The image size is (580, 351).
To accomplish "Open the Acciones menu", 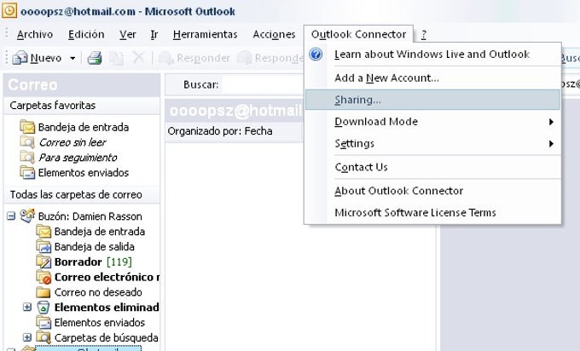I will [274, 34].
